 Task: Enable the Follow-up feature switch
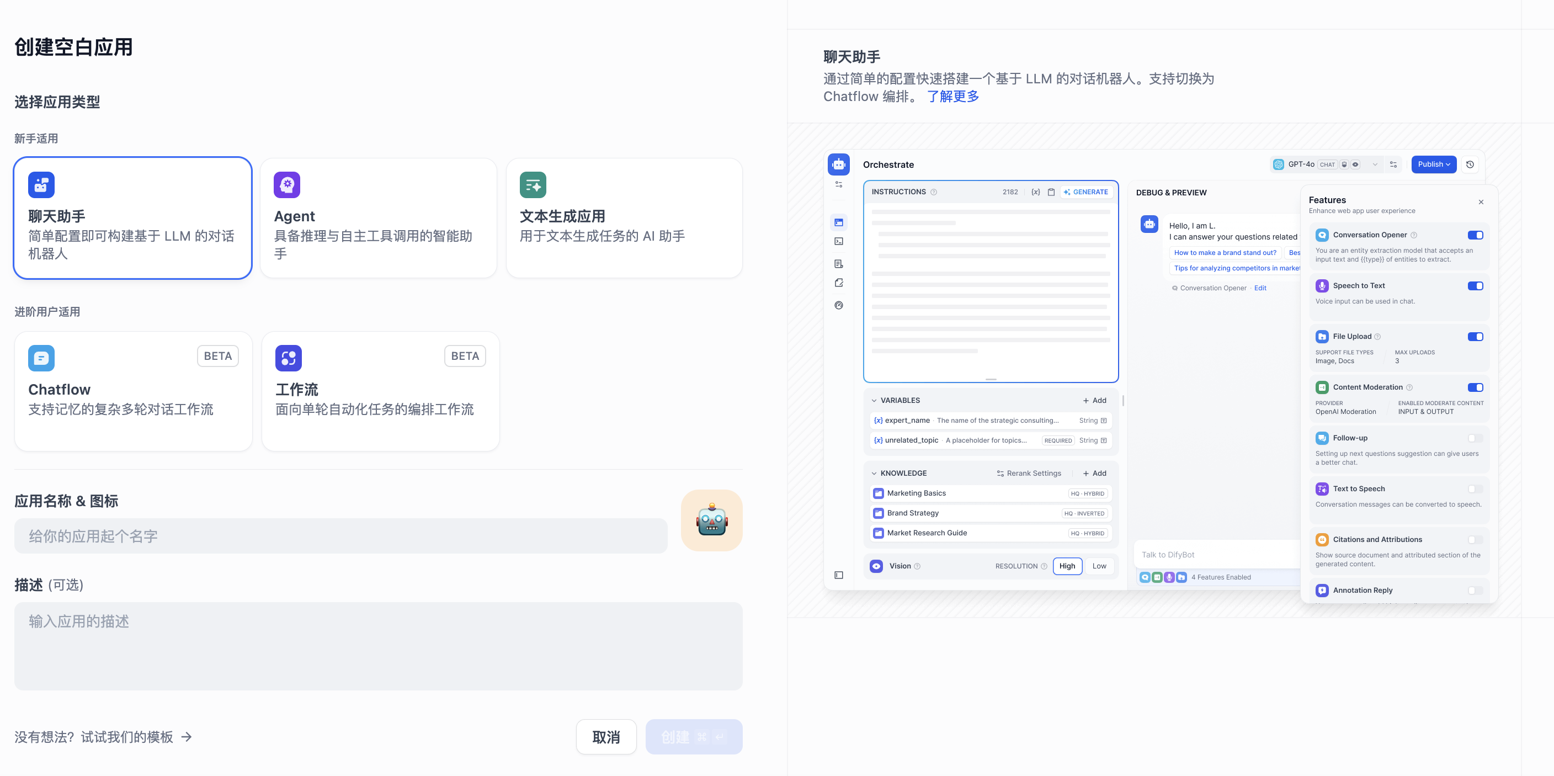point(1475,438)
